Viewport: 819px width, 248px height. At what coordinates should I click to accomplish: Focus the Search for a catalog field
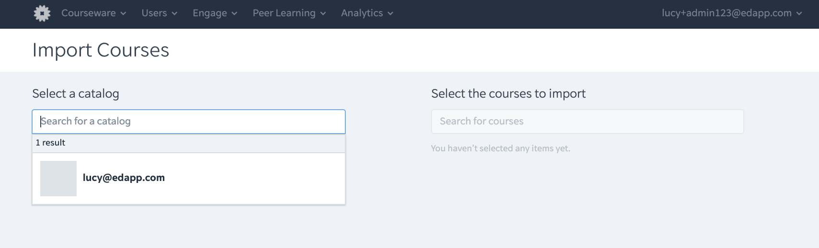tap(189, 122)
